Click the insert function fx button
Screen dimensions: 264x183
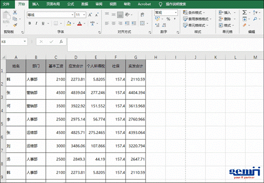tap(61, 41)
